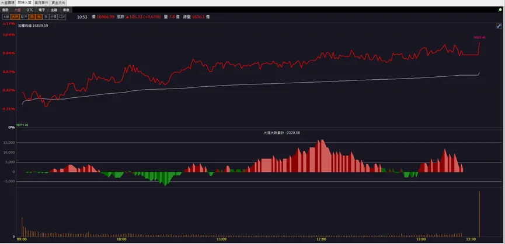Toggle the 大戶 indicator button

[15, 17]
